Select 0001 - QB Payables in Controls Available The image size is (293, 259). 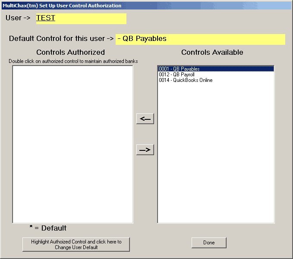pos(216,69)
